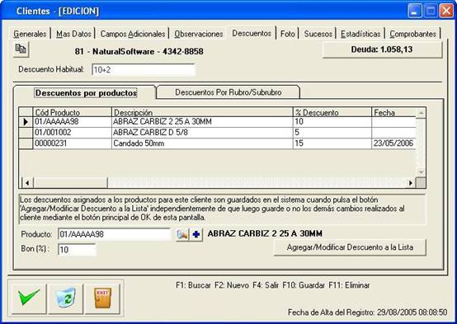This screenshot has width=457, height=324.
Task: Switch to the Comprobantes tab
Action: (413, 34)
